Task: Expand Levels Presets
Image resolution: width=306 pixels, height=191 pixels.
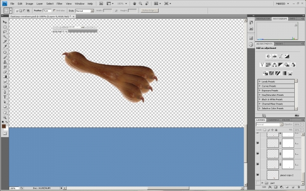Action: tap(260, 81)
